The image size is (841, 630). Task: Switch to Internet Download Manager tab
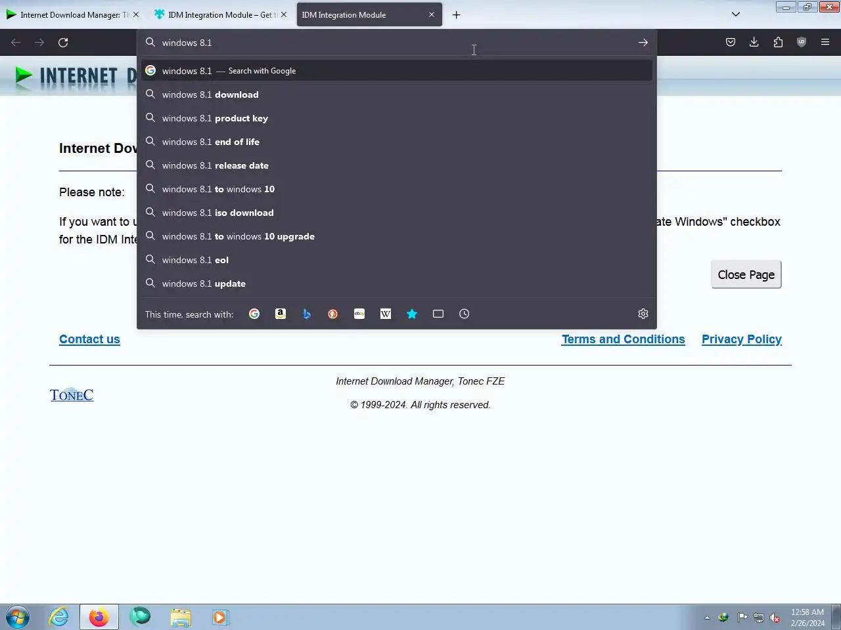72,14
